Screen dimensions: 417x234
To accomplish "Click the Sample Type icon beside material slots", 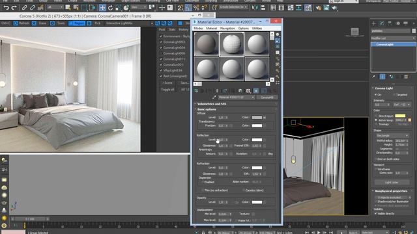I will point(278,34).
